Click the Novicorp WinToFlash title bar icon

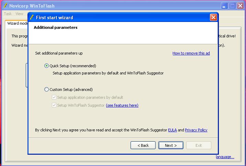click(x=5, y=5)
